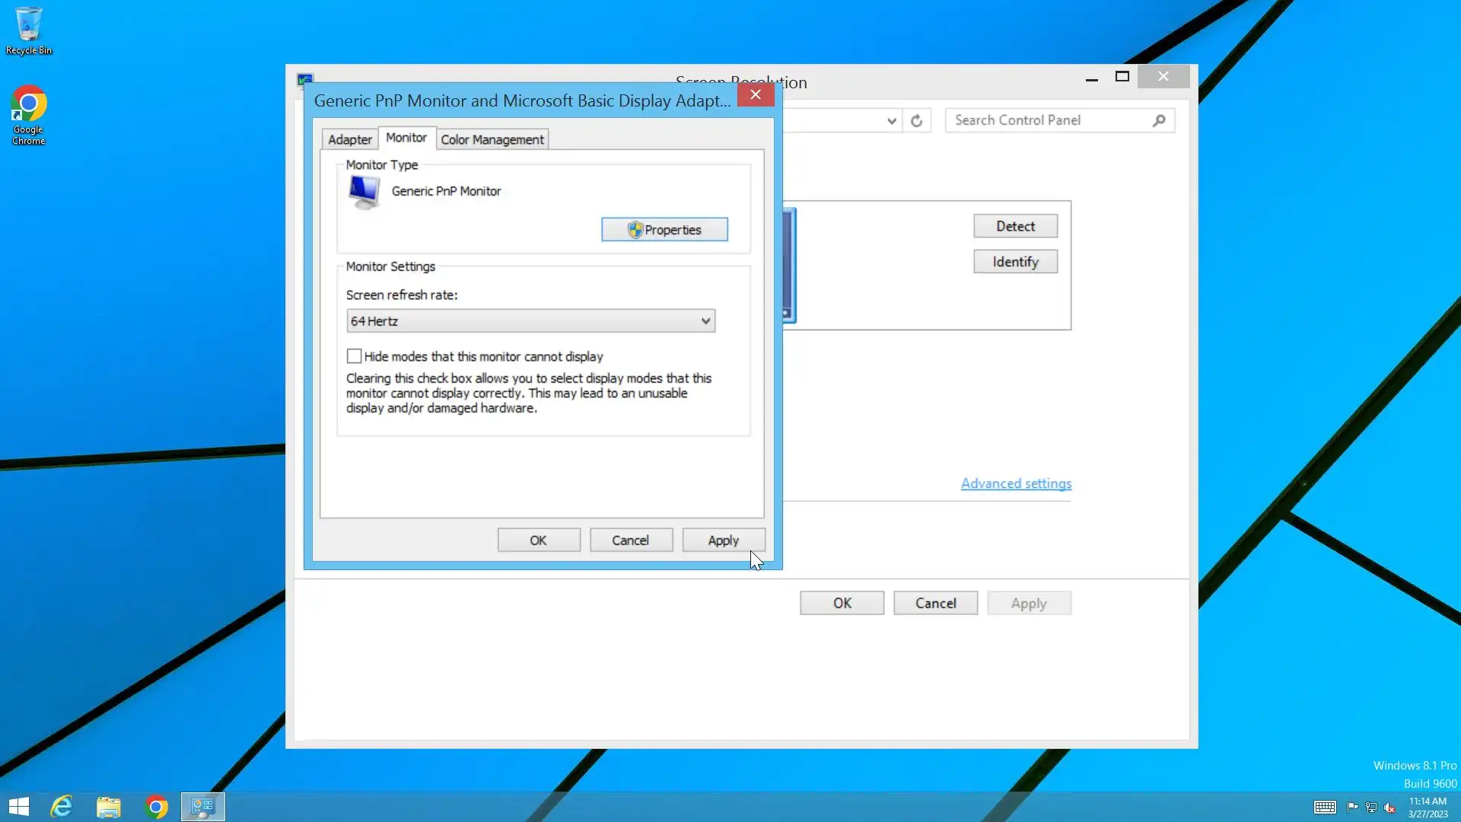Open the Advanced settings link

pos(1016,483)
